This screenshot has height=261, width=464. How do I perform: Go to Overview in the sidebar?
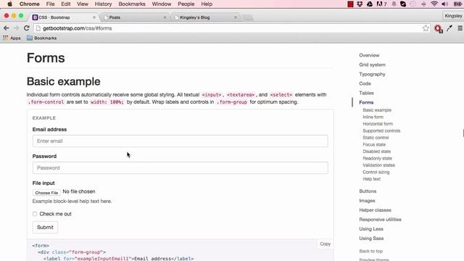(x=369, y=55)
